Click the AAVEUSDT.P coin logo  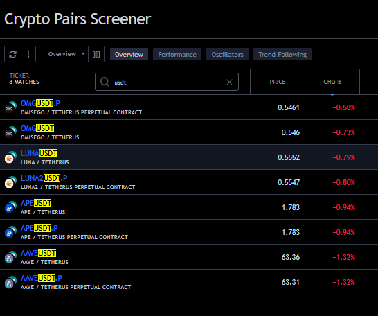pos(10,282)
